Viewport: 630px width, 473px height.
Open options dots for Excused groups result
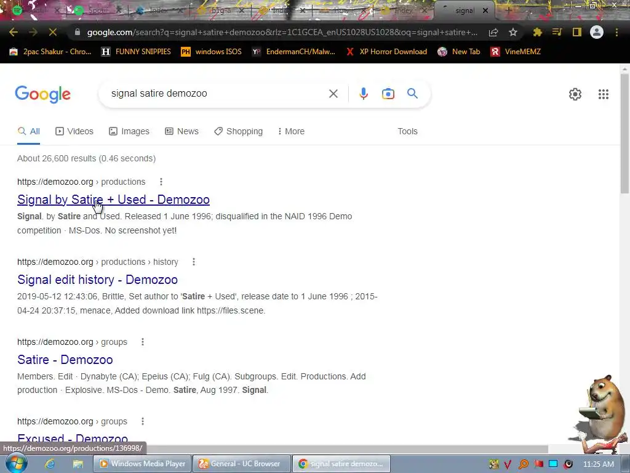click(143, 421)
